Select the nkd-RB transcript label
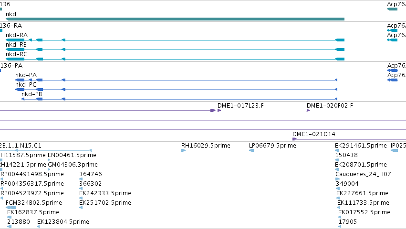This screenshot has height=229, width=406. [x=16, y=45]
